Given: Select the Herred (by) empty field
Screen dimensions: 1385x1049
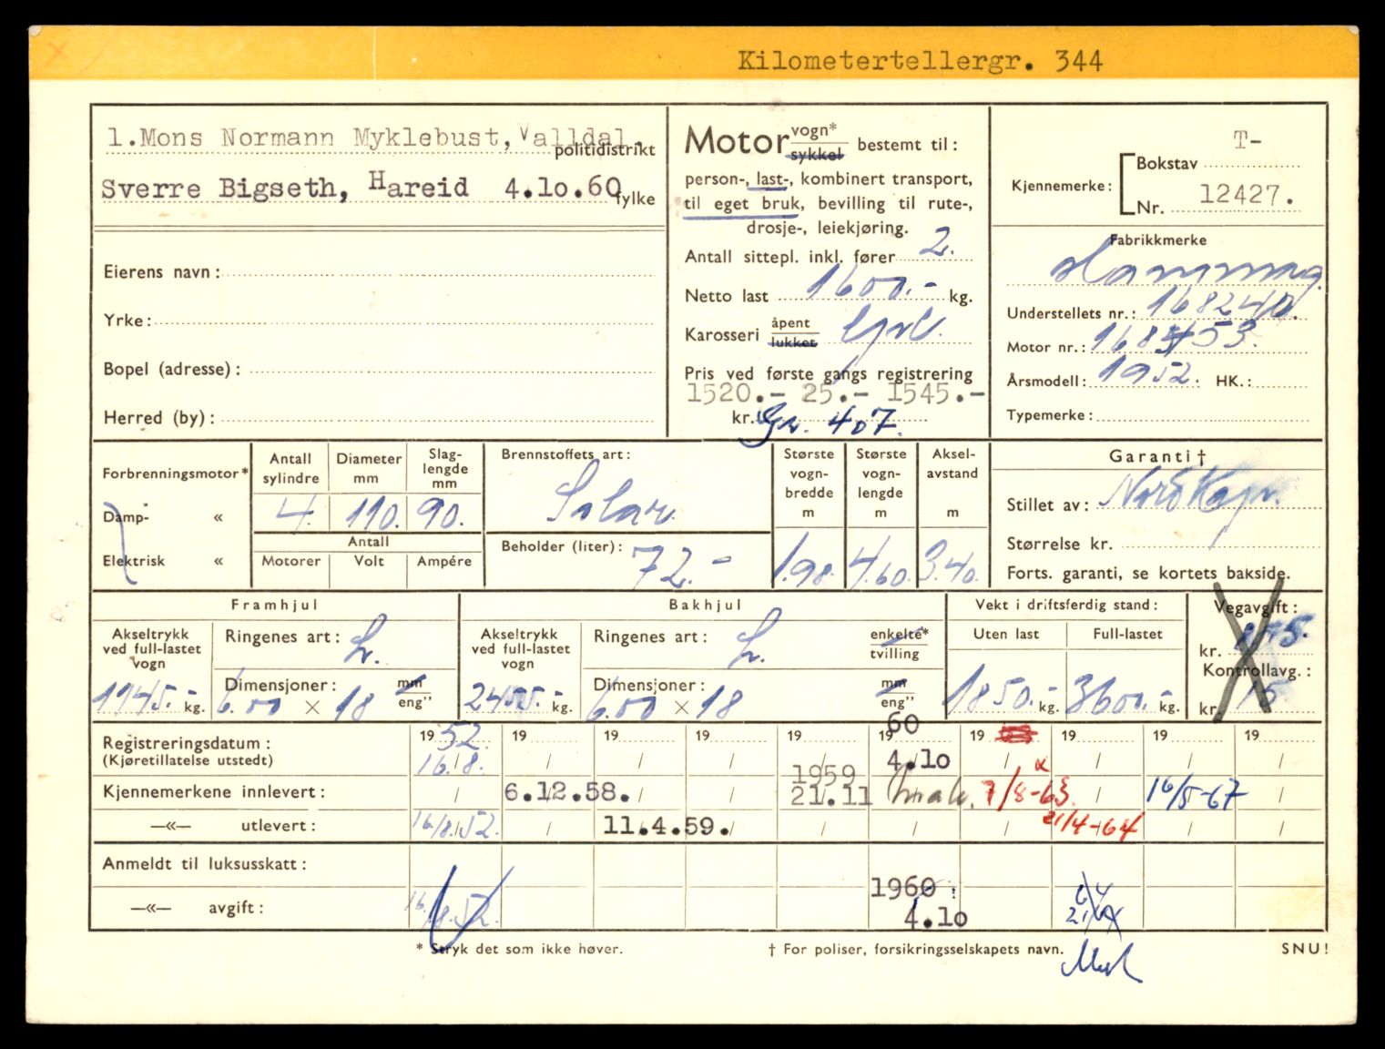Looking at the screenshot, I should coord(437,418).
